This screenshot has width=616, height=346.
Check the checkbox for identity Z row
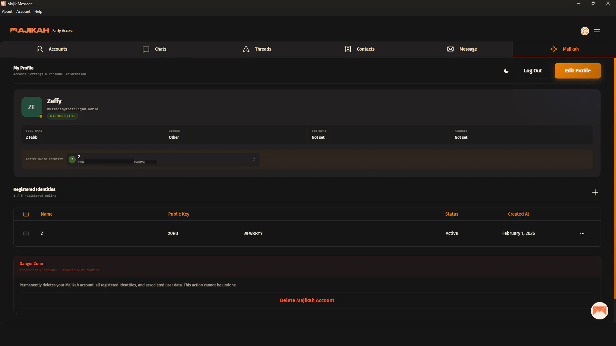26,234
